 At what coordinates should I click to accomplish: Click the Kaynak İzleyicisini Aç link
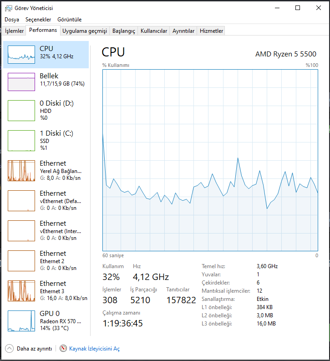click(x=94, y=349)
